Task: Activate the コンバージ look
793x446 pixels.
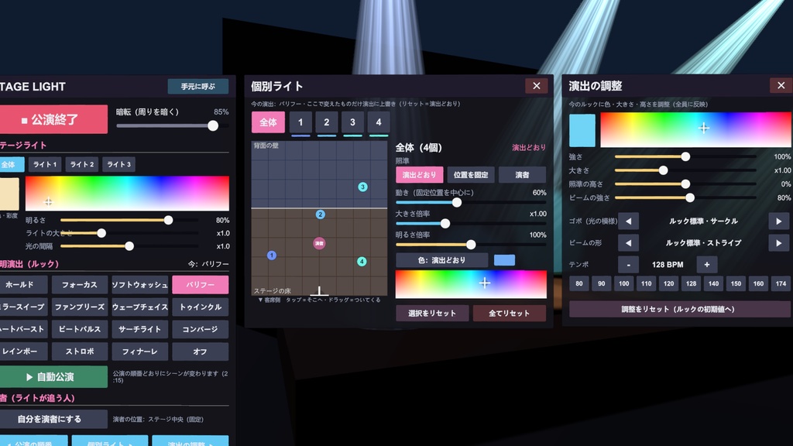Action: point(201,329)
